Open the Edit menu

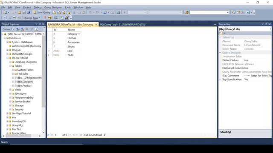point(10,7)
